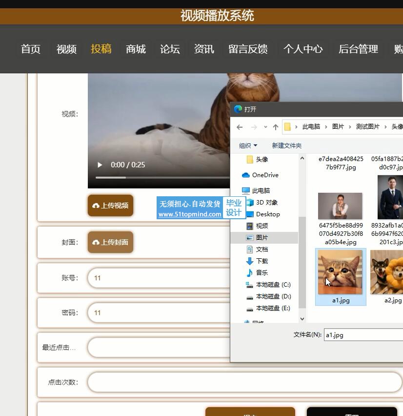Image resolution: width=403 pixels, height=416 pixels.
Task: Open 留言反馈 in the navigation
Action: click(248, 49)
